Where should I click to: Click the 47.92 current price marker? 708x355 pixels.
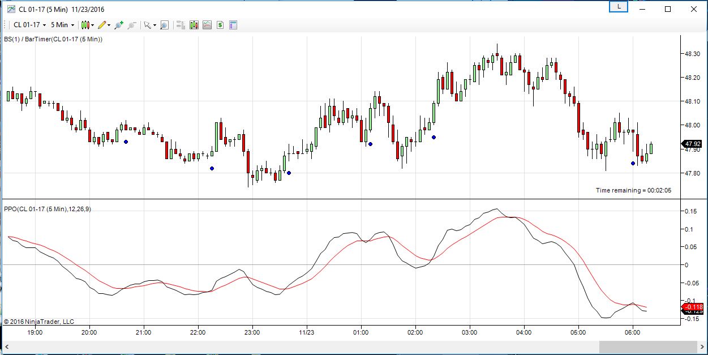(693, 144)
